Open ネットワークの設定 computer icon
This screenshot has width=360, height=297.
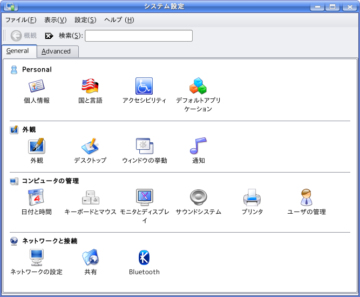[x=37, y=258]
